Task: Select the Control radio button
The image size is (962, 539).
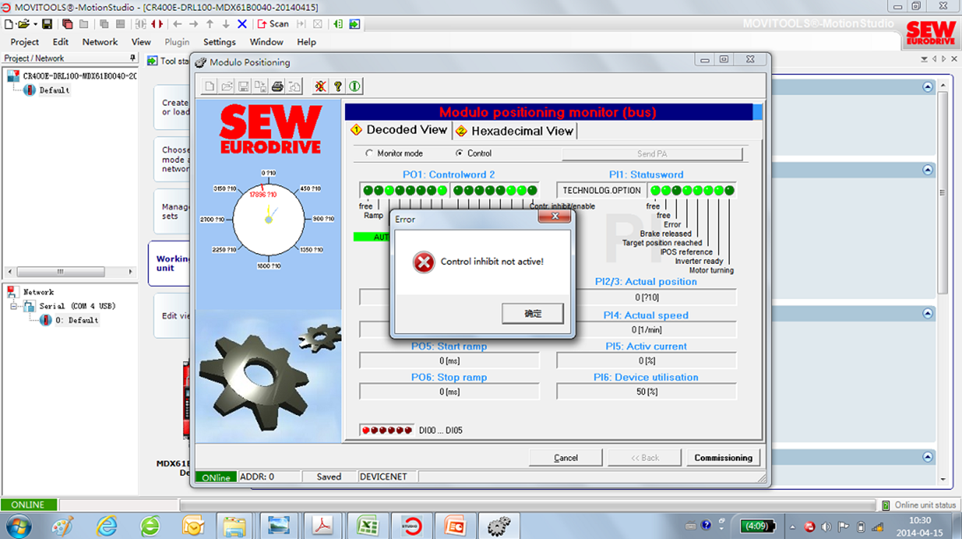Action: click(x=460, y=153)
